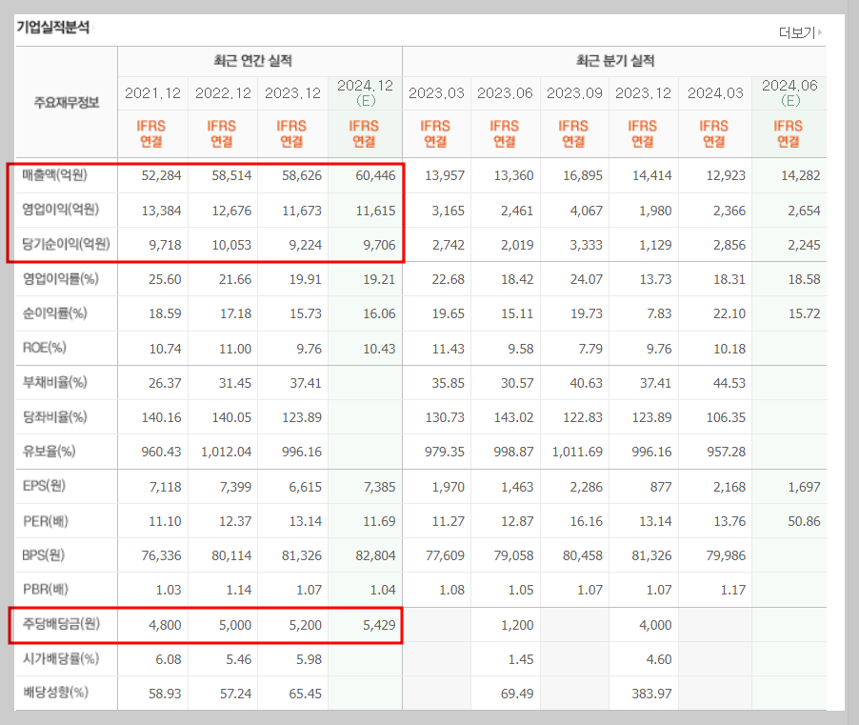Click the 877 EPS value
859x725 pixels.
click(661, 487)
